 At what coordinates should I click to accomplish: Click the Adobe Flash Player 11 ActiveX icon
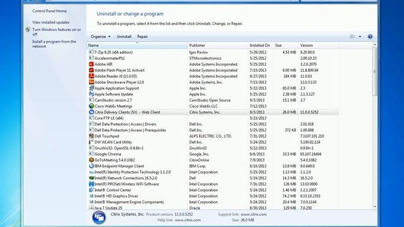(91, 70)
